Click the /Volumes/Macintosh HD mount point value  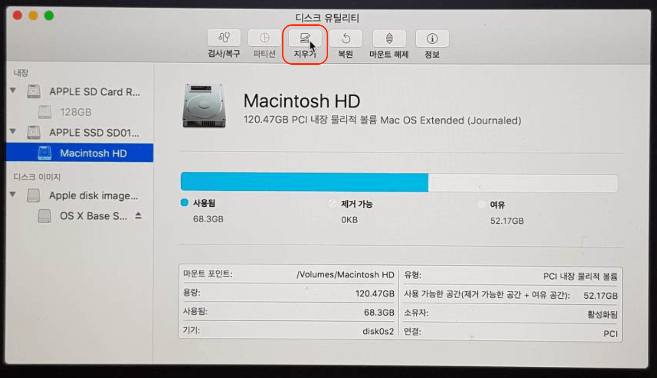[x=345, y=275]
